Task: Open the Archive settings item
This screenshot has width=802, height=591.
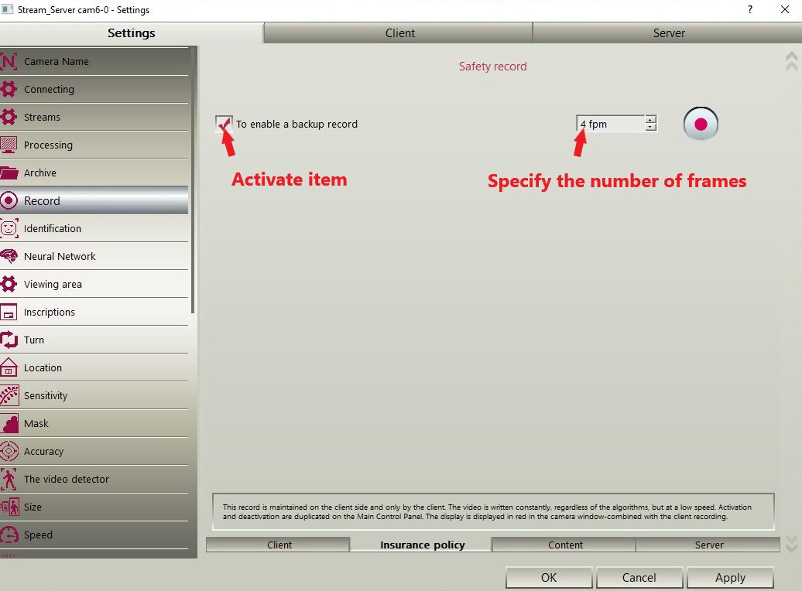Action: click(94, 173)
